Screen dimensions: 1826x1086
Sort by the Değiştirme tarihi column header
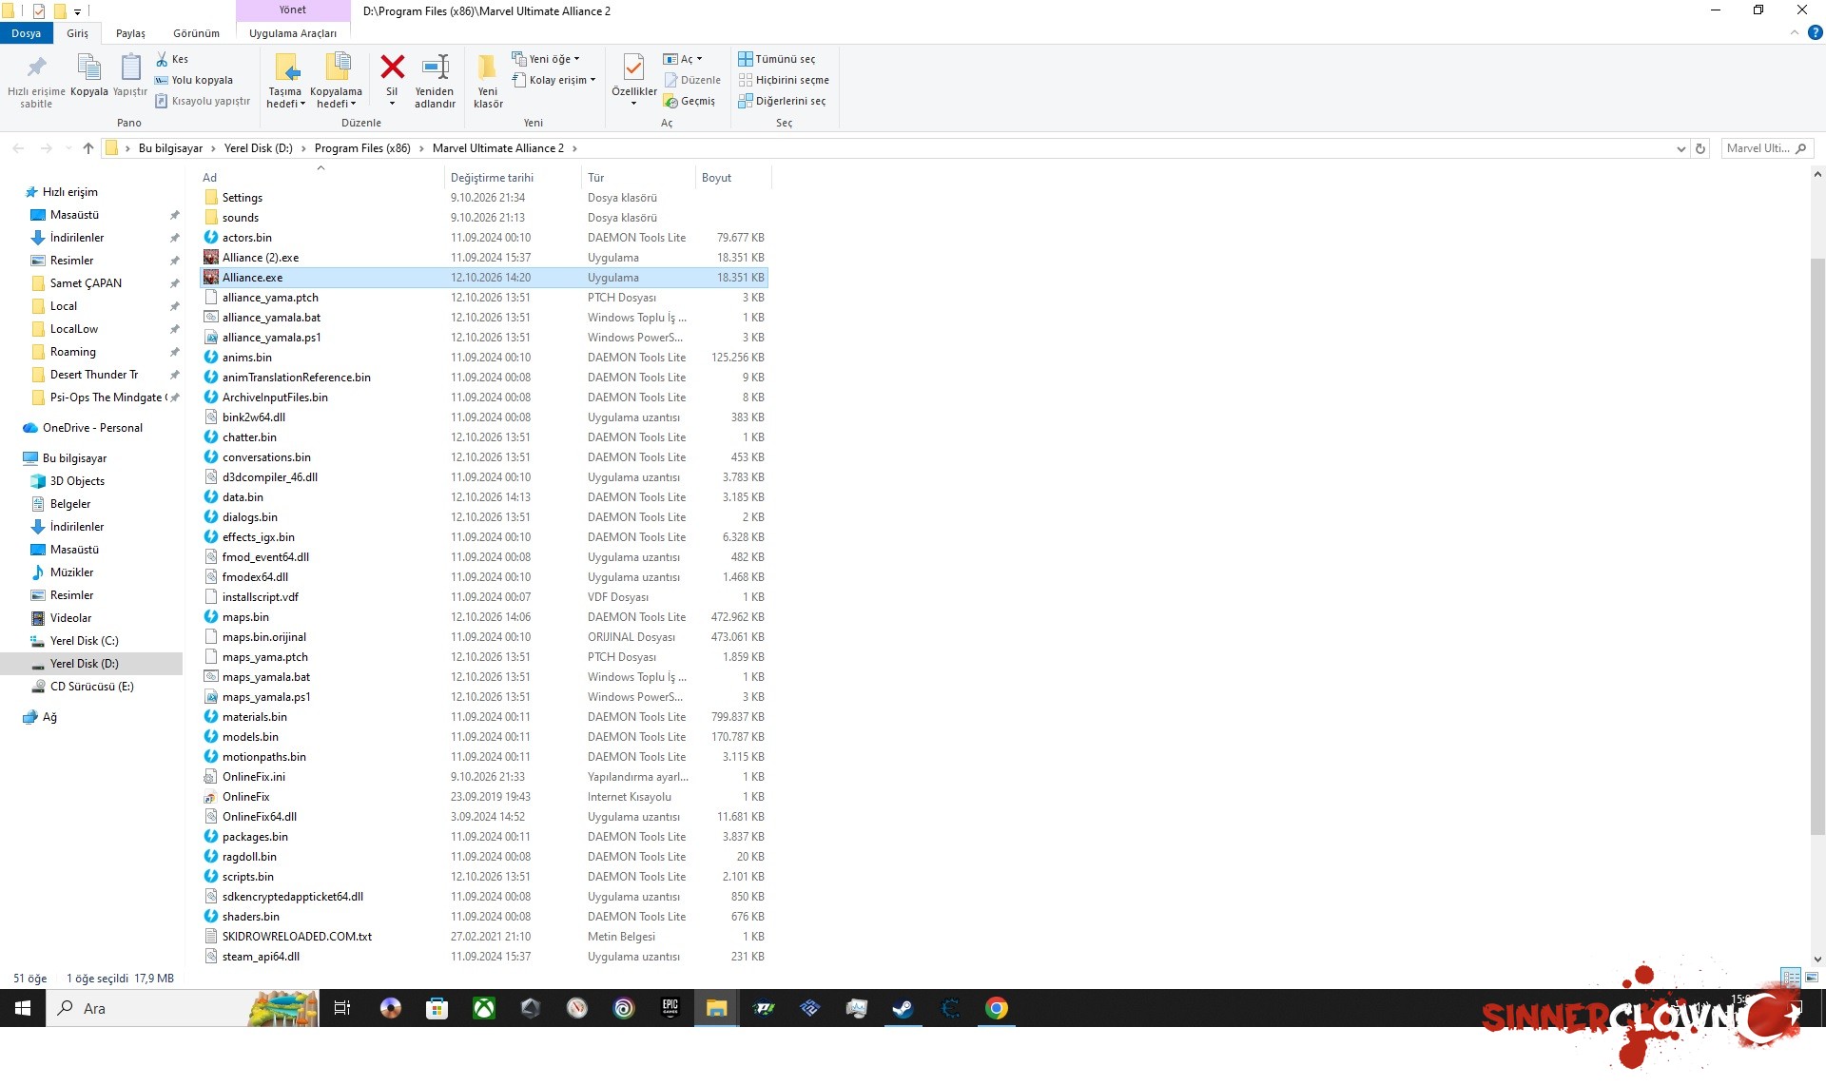pyautogui.click(x=512, y=178)
